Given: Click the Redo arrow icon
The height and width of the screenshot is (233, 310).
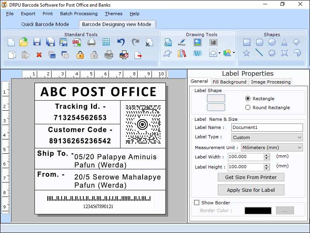Looking at the screenshot, I should [135, 41].
